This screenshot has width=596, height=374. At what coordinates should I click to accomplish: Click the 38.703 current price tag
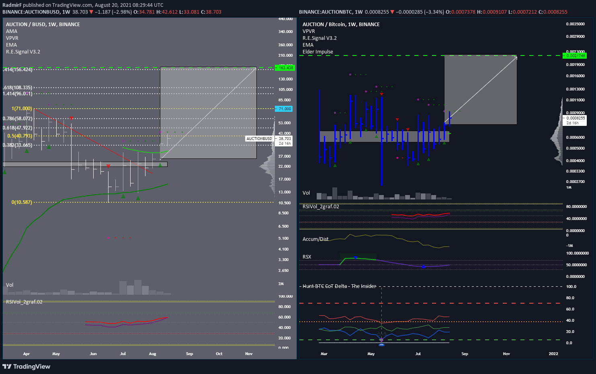click(x=285, y=138)
